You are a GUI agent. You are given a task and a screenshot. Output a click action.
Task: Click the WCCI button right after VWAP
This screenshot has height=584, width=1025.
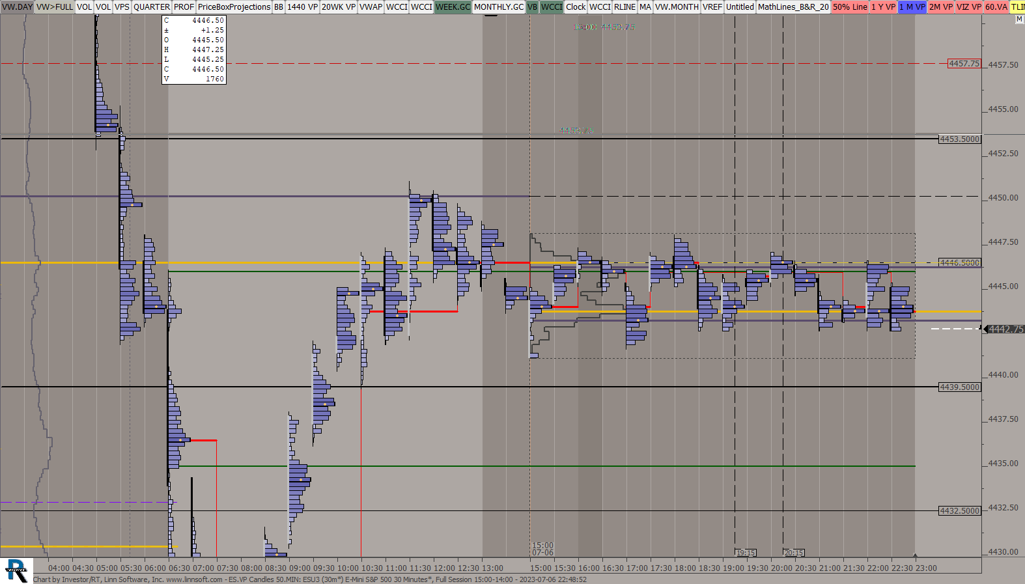[397, 7]
